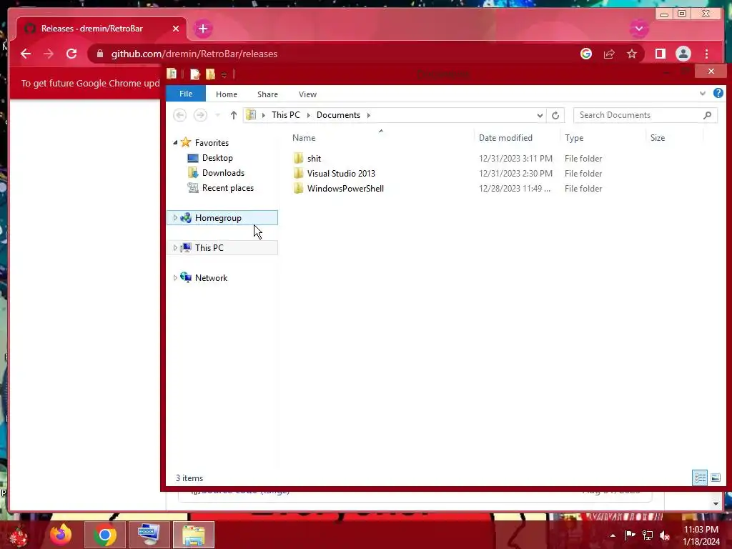This screenshot has width=732, height=549.
Task: Click Documents in address breadcrumb
Action: click(338, 115)
